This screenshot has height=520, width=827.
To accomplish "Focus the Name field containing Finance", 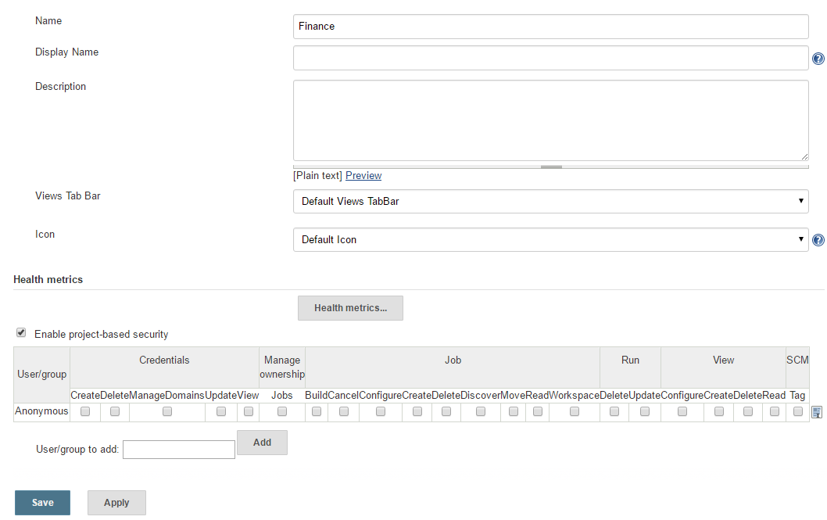I will (550, 27).
